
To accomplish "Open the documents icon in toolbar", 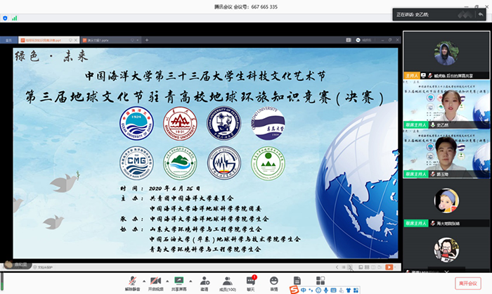I will [297, 280].
